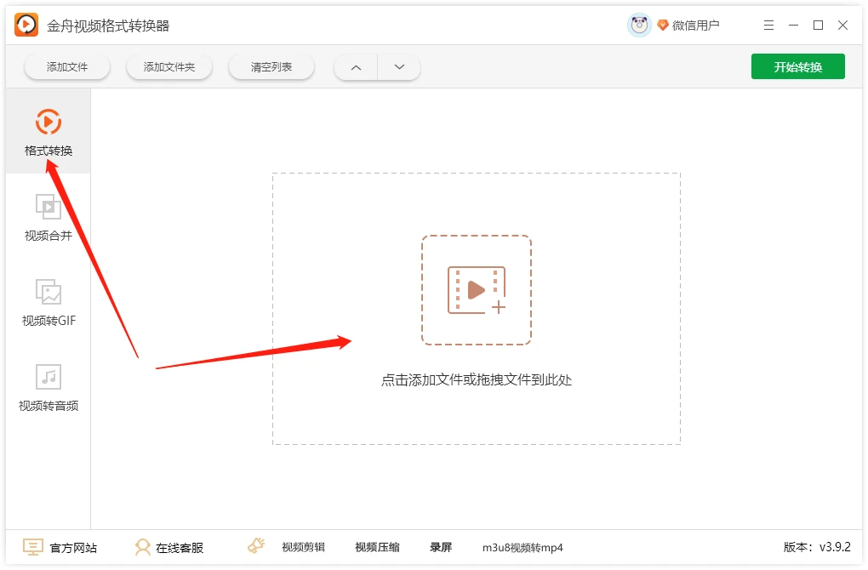Open the 官方网站 link
The width and height of the screenshot is (868, 570).
(73, 548)
